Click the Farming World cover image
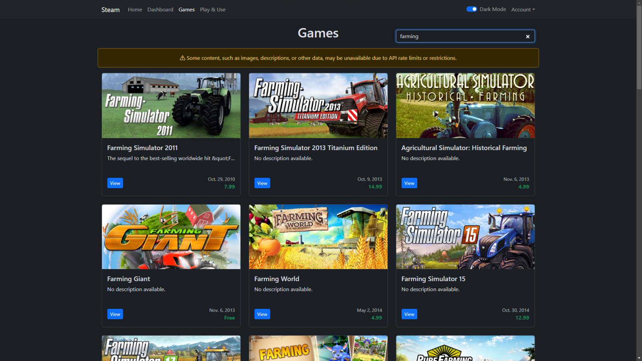 (318, 237)
